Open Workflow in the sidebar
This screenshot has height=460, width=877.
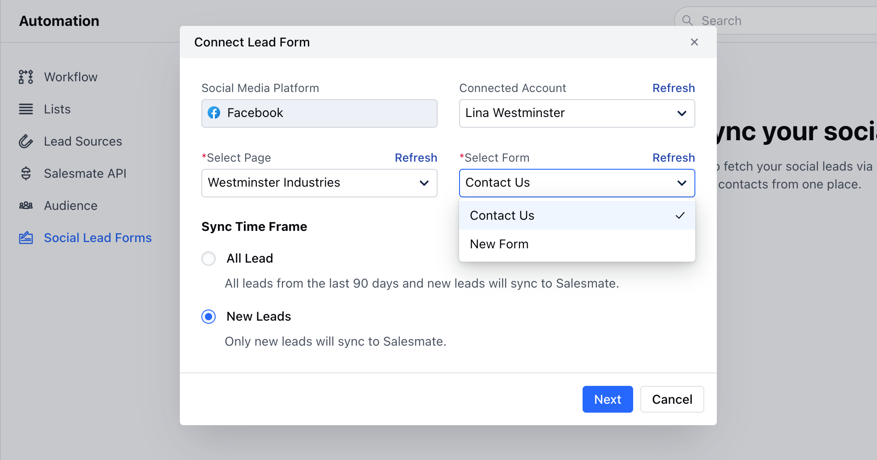pyautogui.click(x=71, y=77)
